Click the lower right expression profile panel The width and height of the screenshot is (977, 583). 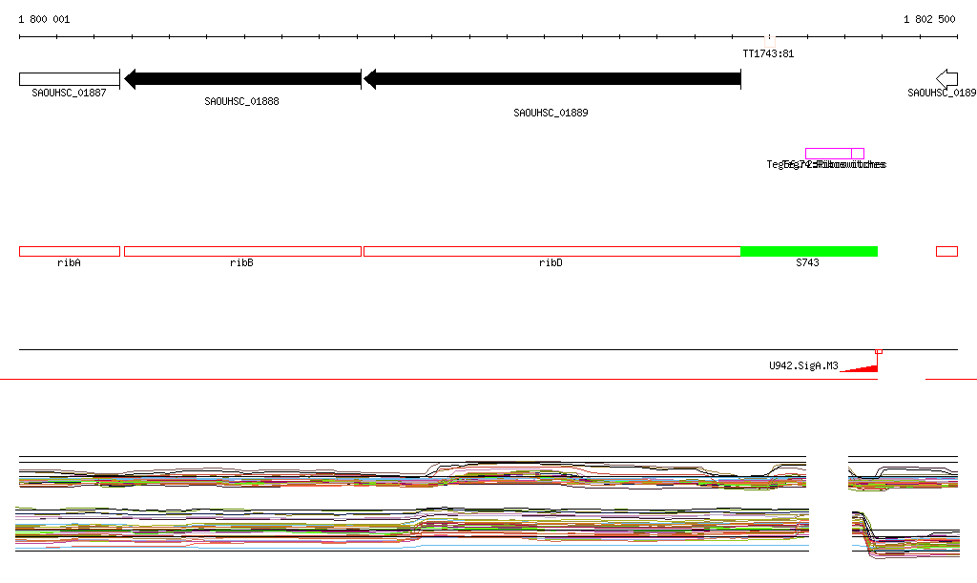coord(904,534)
